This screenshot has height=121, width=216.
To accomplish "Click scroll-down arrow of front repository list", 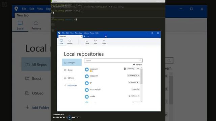I will pos(141,102).
